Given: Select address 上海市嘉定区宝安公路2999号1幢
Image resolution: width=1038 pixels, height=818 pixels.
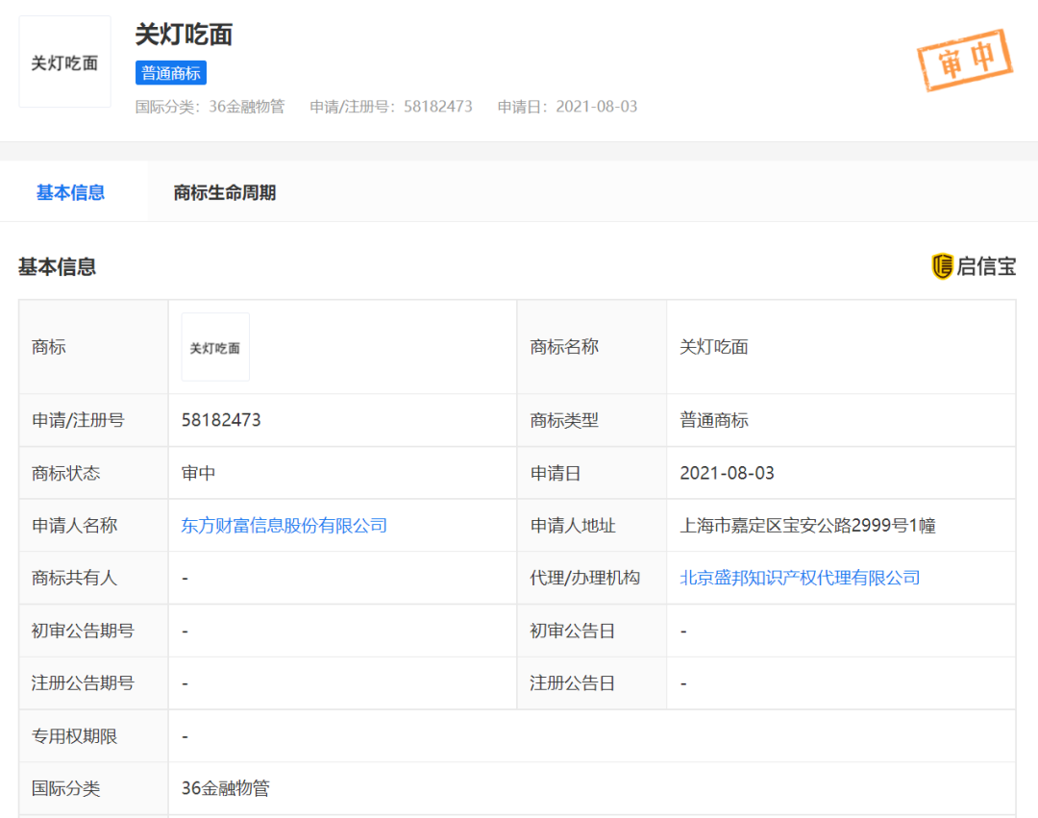Looking at the screenshot, I should tap(807, 526).
